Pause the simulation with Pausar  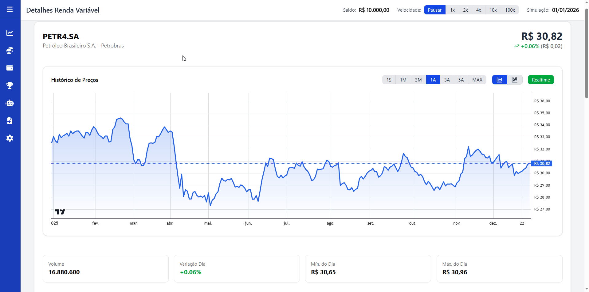[434, 10]
